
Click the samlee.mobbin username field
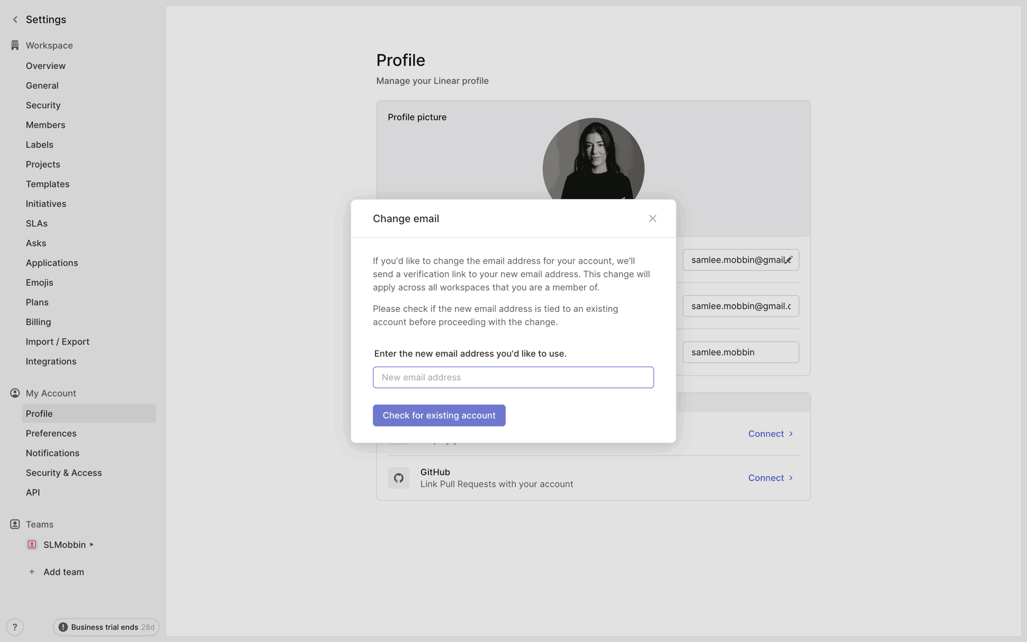tap(741, 353)
